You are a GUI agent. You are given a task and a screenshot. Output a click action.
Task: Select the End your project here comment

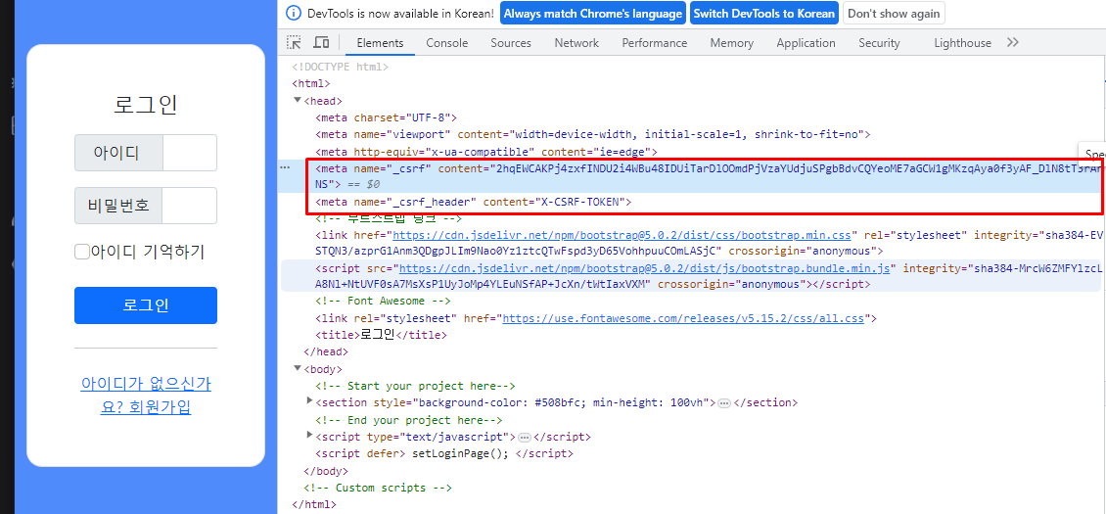pos(409,420)
